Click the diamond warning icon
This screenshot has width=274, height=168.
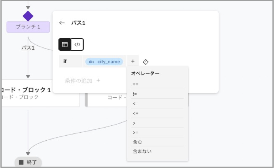click(146, 62)
